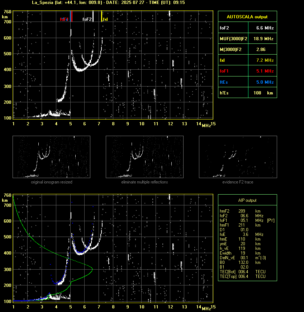Click the foE row label

(x=223, y=234)
